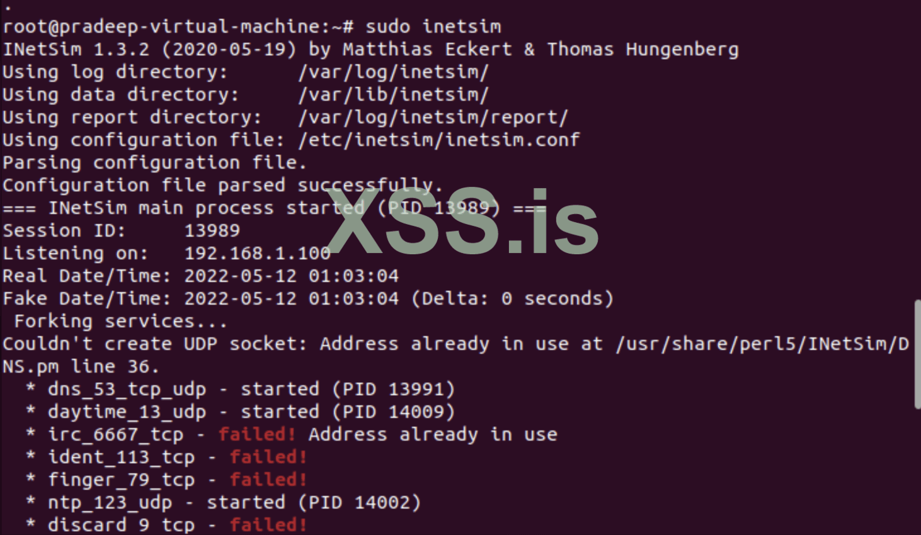This screenshot has width=921, height=535.
Task: Click the terminal scrollbar thumb
Action: point(917,355)
